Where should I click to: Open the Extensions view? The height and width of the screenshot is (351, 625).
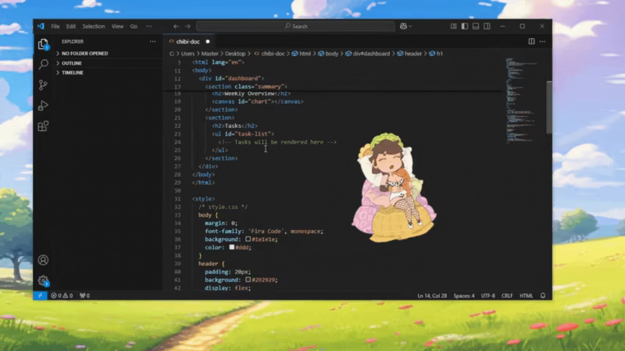point(43,126)
